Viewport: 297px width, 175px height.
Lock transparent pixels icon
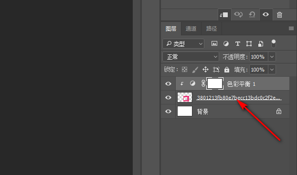pyautogui.click(x=184, y=70)
